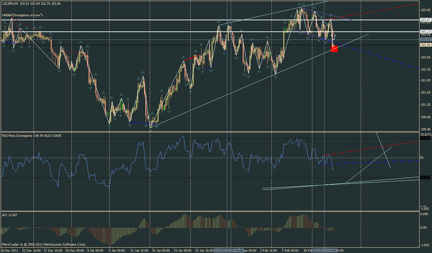
Task: Click the gray 103.01 price tag
Action: coord(425,40)
